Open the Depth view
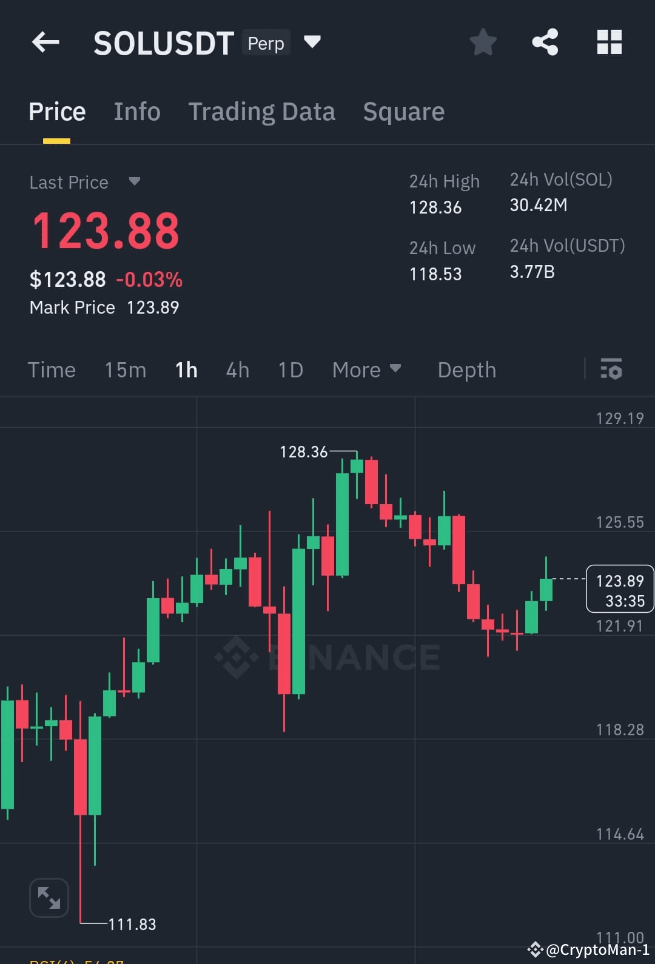This screenshot has height=964, width=655. pyautogui.click(x=466, y=369)
